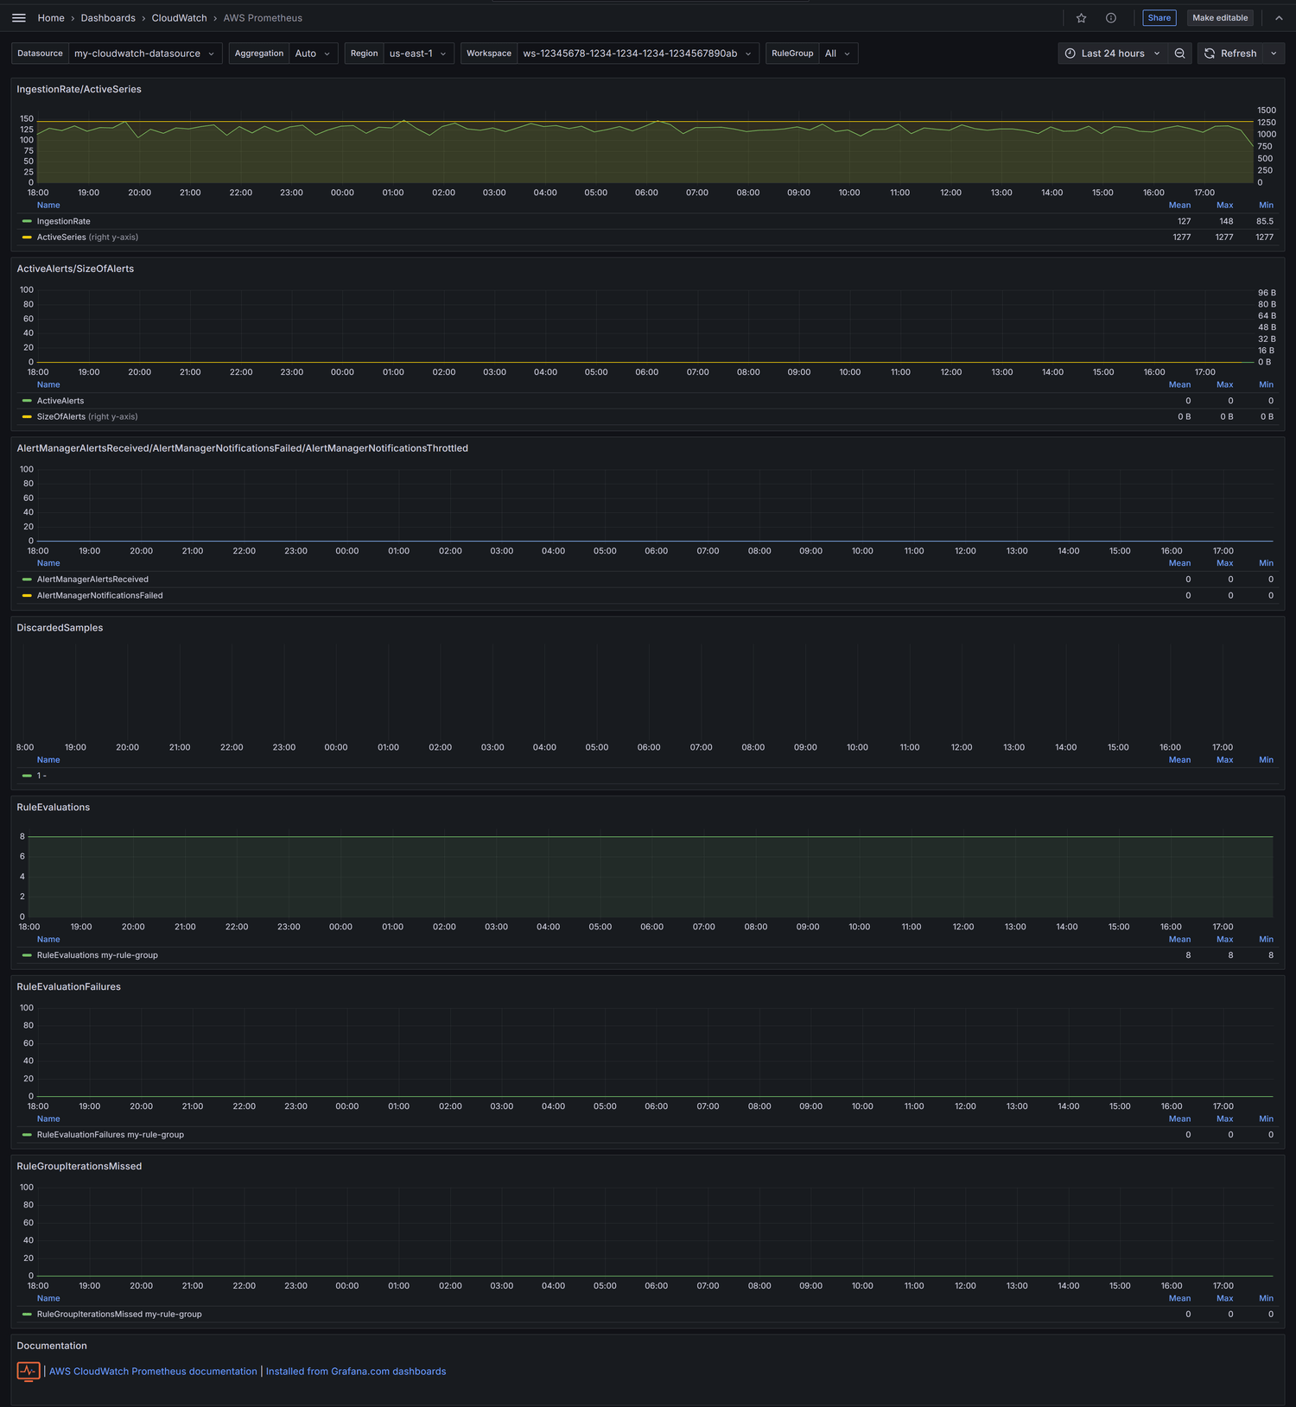This screenshot has width=1296, height=1407.
Task: Sort IngestionRate legend by Mean column
Action: tap(1179, 206)
